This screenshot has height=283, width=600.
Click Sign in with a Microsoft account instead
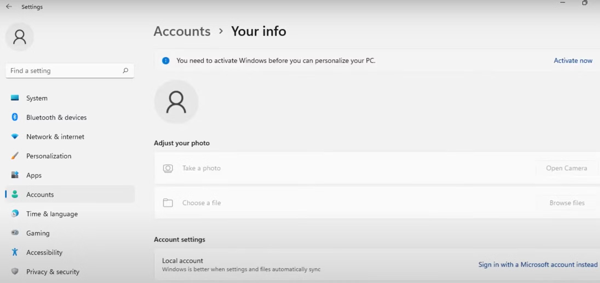coord(538,264)
